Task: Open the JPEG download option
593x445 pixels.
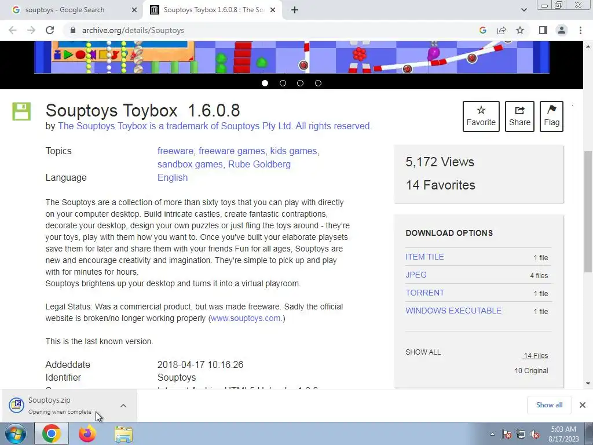Action: point(416,275)
